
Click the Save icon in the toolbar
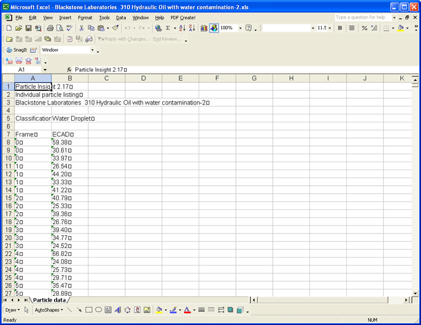point(28,28)
